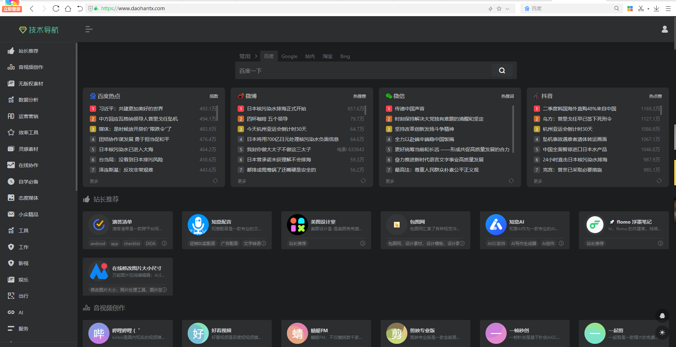
Task: Click the 技术导航 site logo
Action: (x=38, y=30)
